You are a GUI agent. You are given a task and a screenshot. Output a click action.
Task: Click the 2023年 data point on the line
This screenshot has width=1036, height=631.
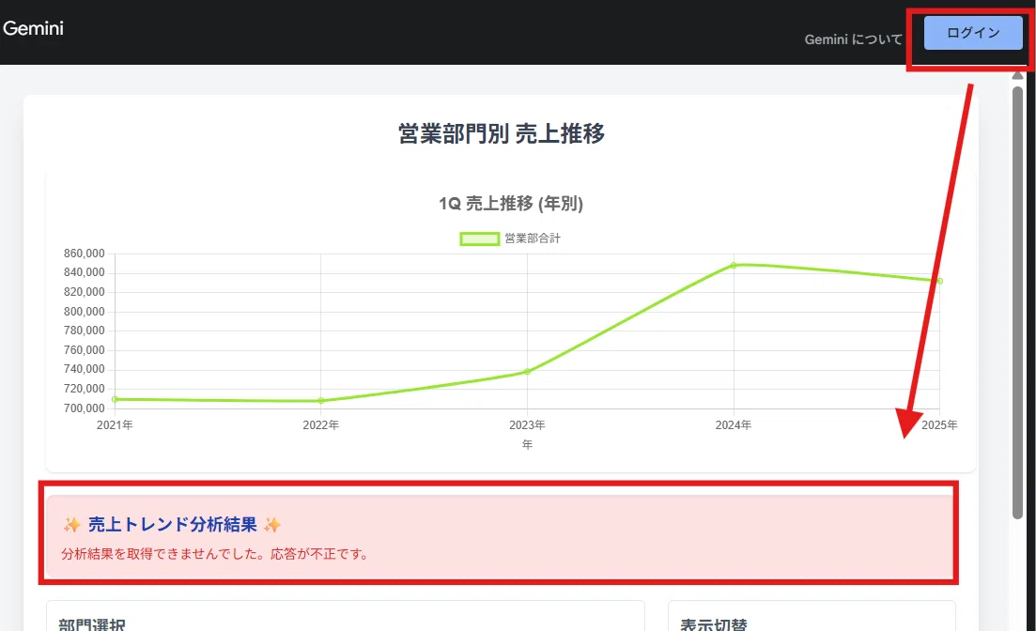point(527,371)
